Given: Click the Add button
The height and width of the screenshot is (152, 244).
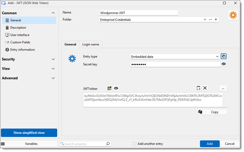Looking at the screenshot, I should [210, 144].
